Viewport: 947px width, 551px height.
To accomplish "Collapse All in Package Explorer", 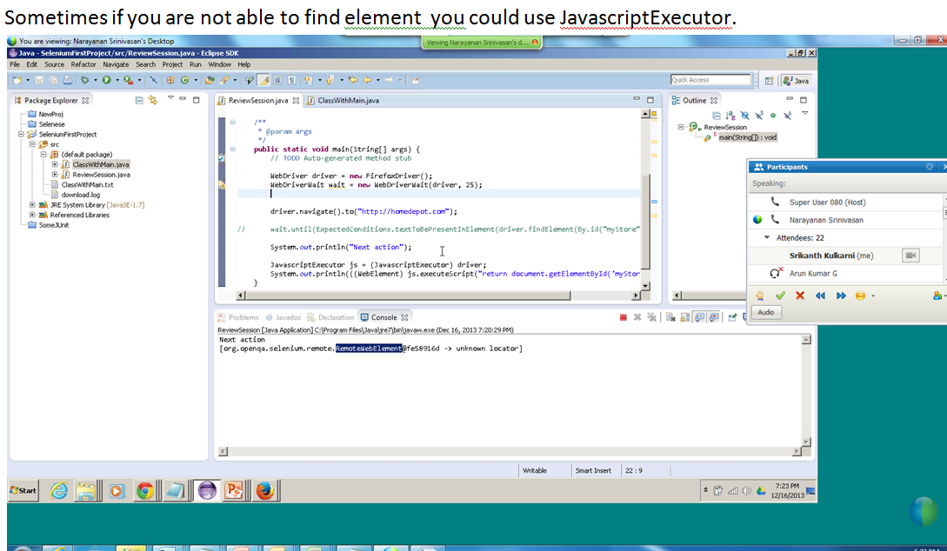I will pyautogui.click(x=139, y=99).
